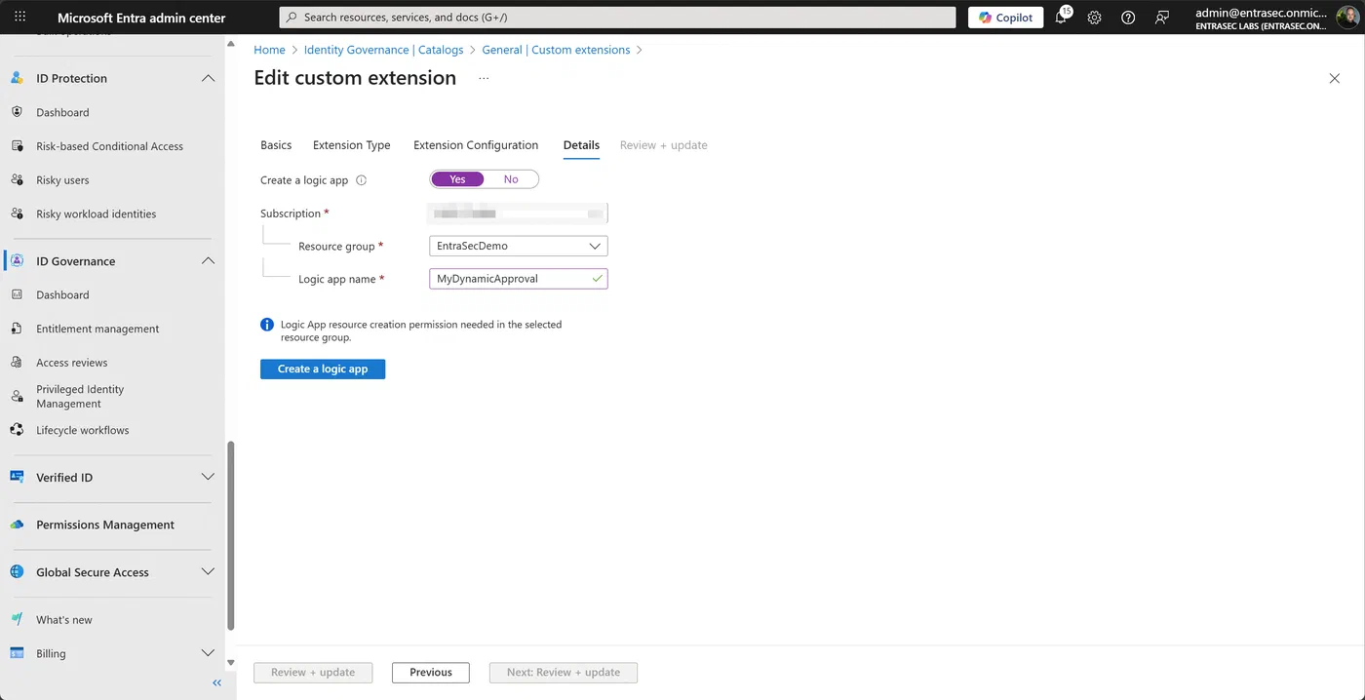Click the Review + update tab
1365x700 pixels.
click(664, 145)
